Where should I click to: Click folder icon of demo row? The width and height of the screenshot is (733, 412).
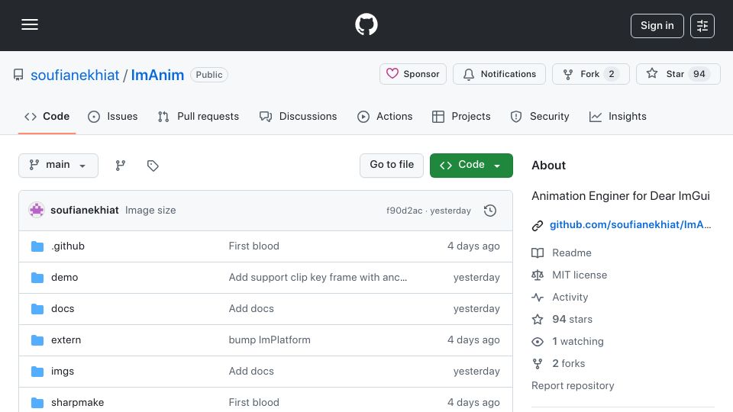(37, 278)
